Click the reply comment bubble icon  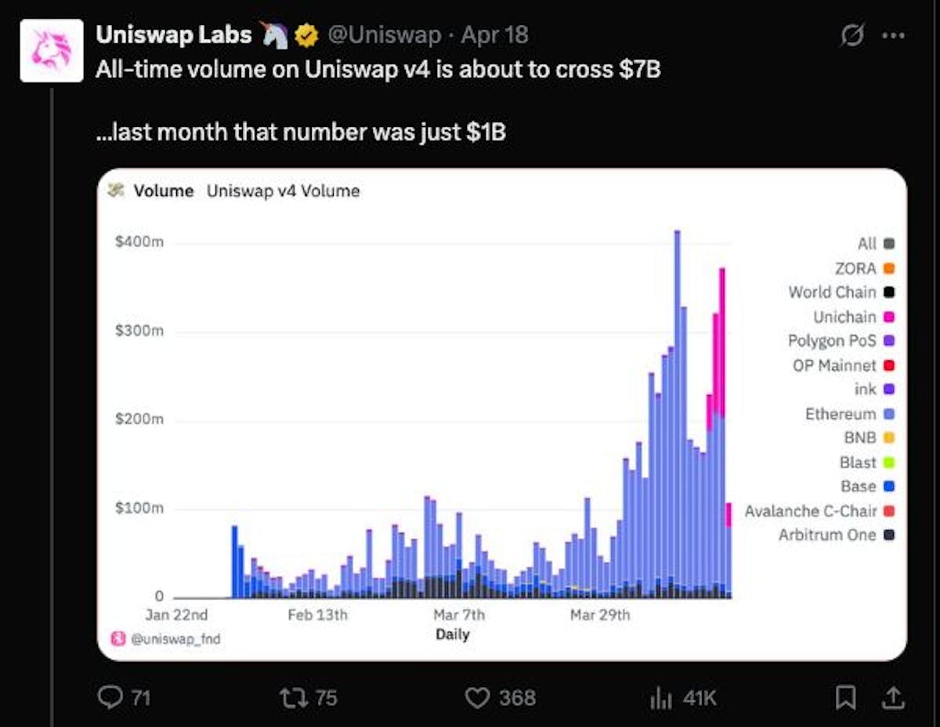click(110, 697)
